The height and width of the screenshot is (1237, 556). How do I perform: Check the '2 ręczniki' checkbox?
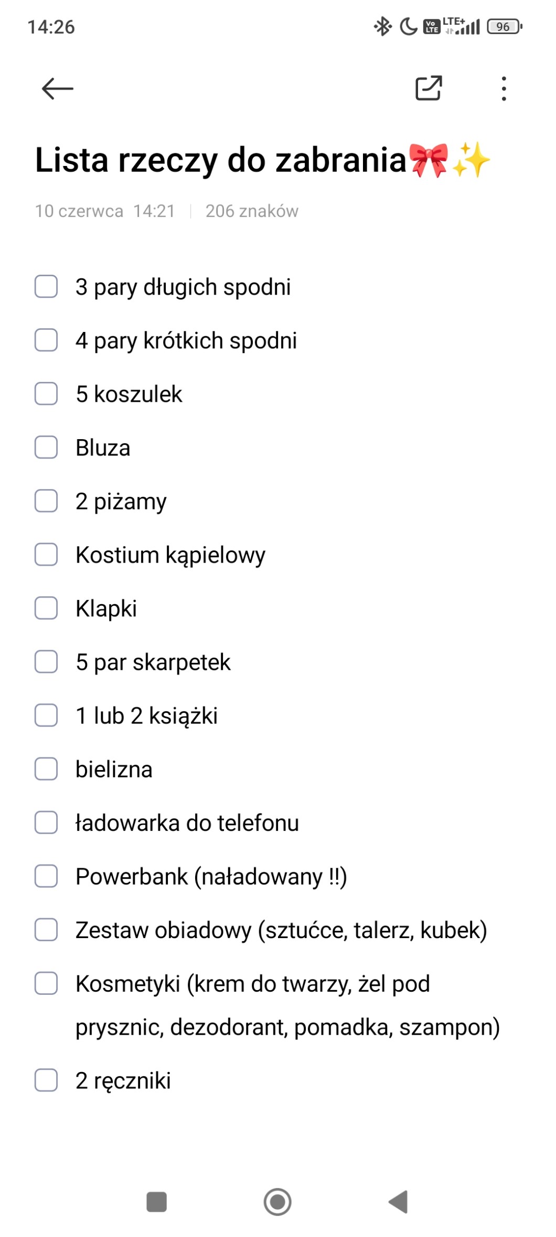(46, 1080)
